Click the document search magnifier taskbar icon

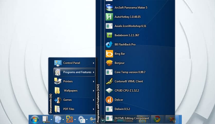click(58, 119)
